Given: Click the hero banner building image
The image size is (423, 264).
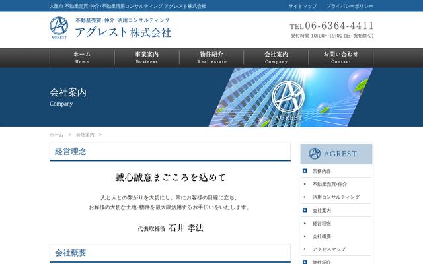Looking at the screenshot, I should (x=291, y=97).
